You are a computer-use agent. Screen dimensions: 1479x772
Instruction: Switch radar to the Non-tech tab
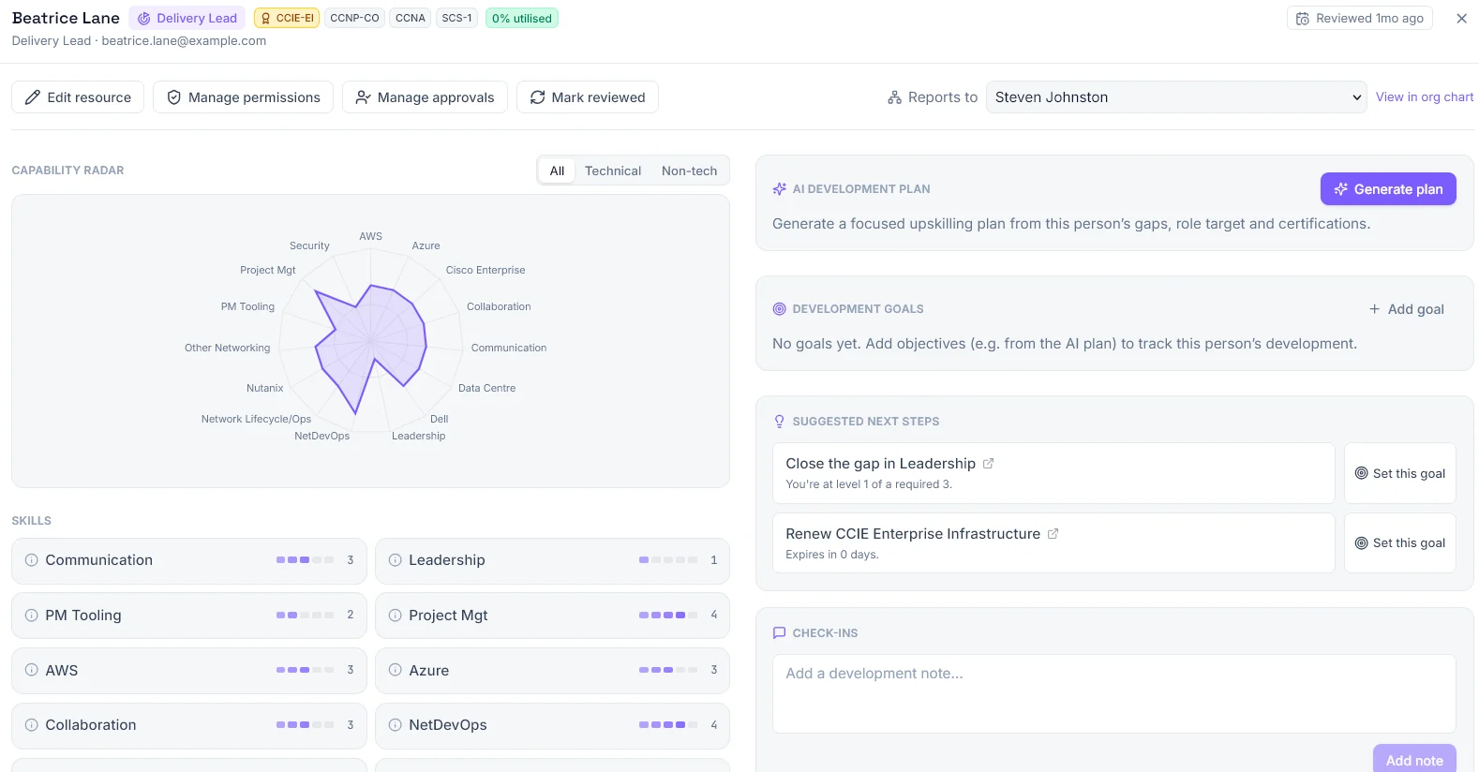[689, 171]
